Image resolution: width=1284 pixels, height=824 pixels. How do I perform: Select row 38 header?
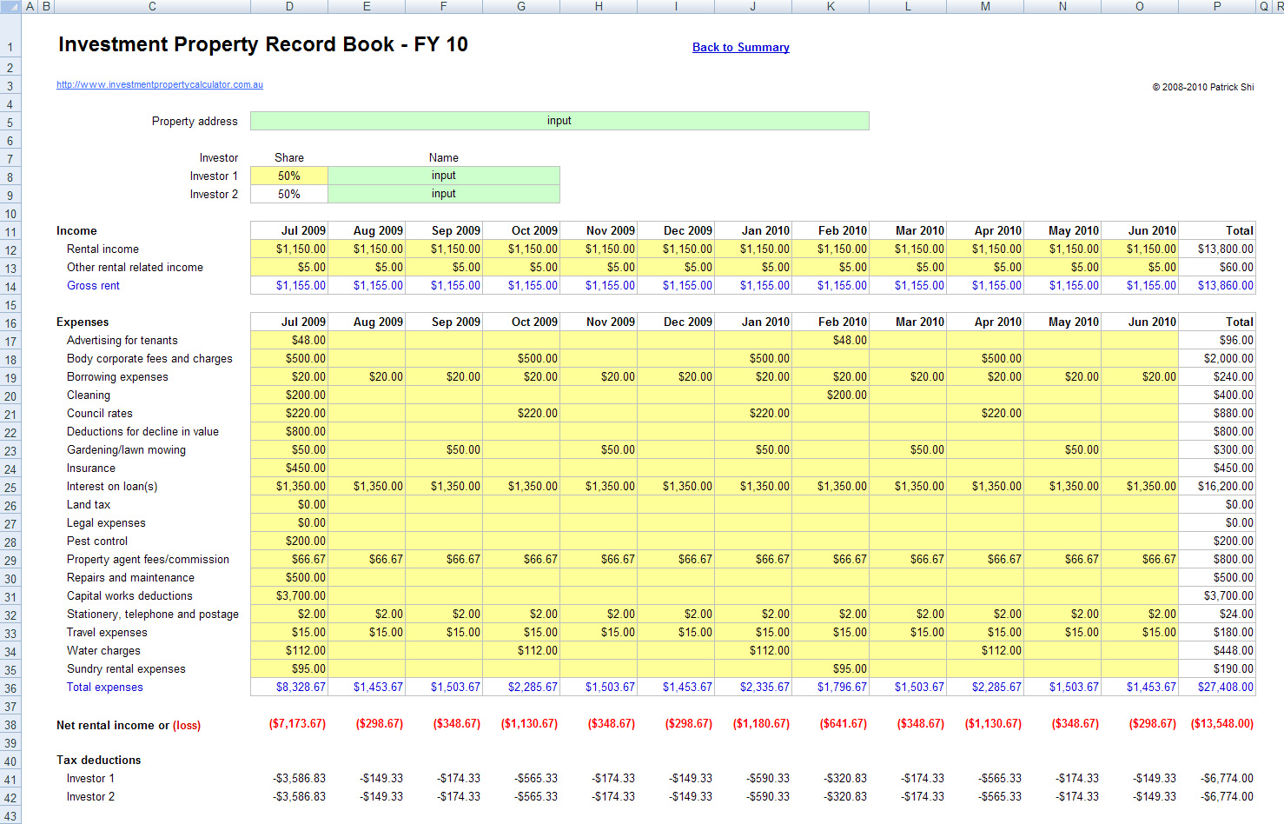click(10, 723)
